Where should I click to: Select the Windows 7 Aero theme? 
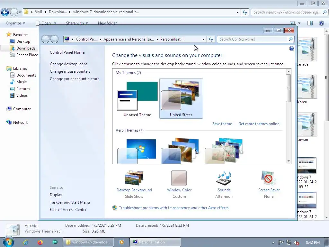[x=137, y=151]
